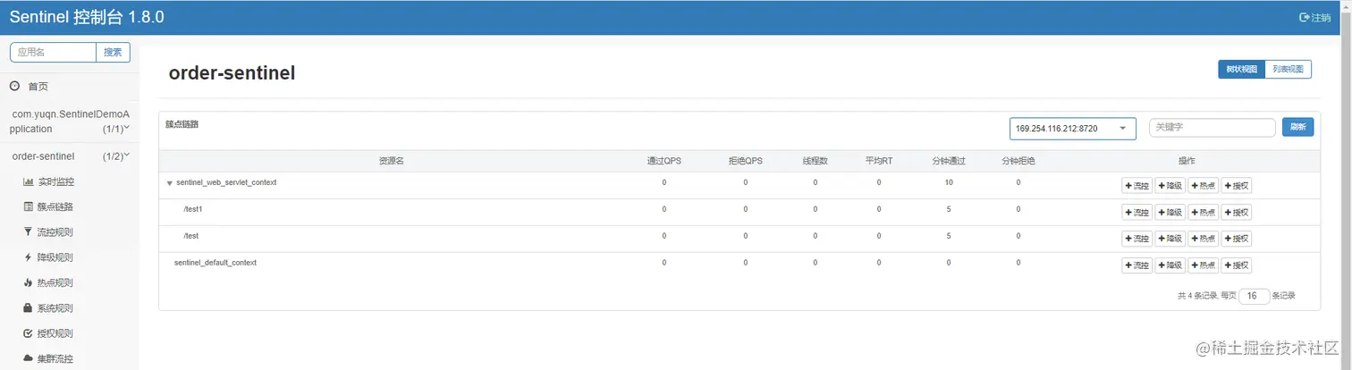Click the lock icon beside 系统规则
This screenshot has height=370, width=1352.
click(28, 308)
